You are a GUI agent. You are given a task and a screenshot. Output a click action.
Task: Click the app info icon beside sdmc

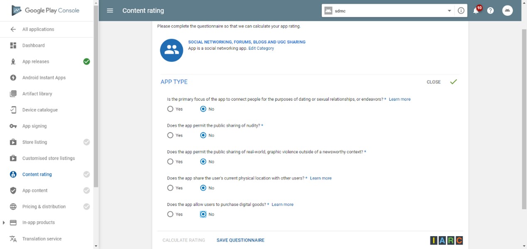click(461, 11)
